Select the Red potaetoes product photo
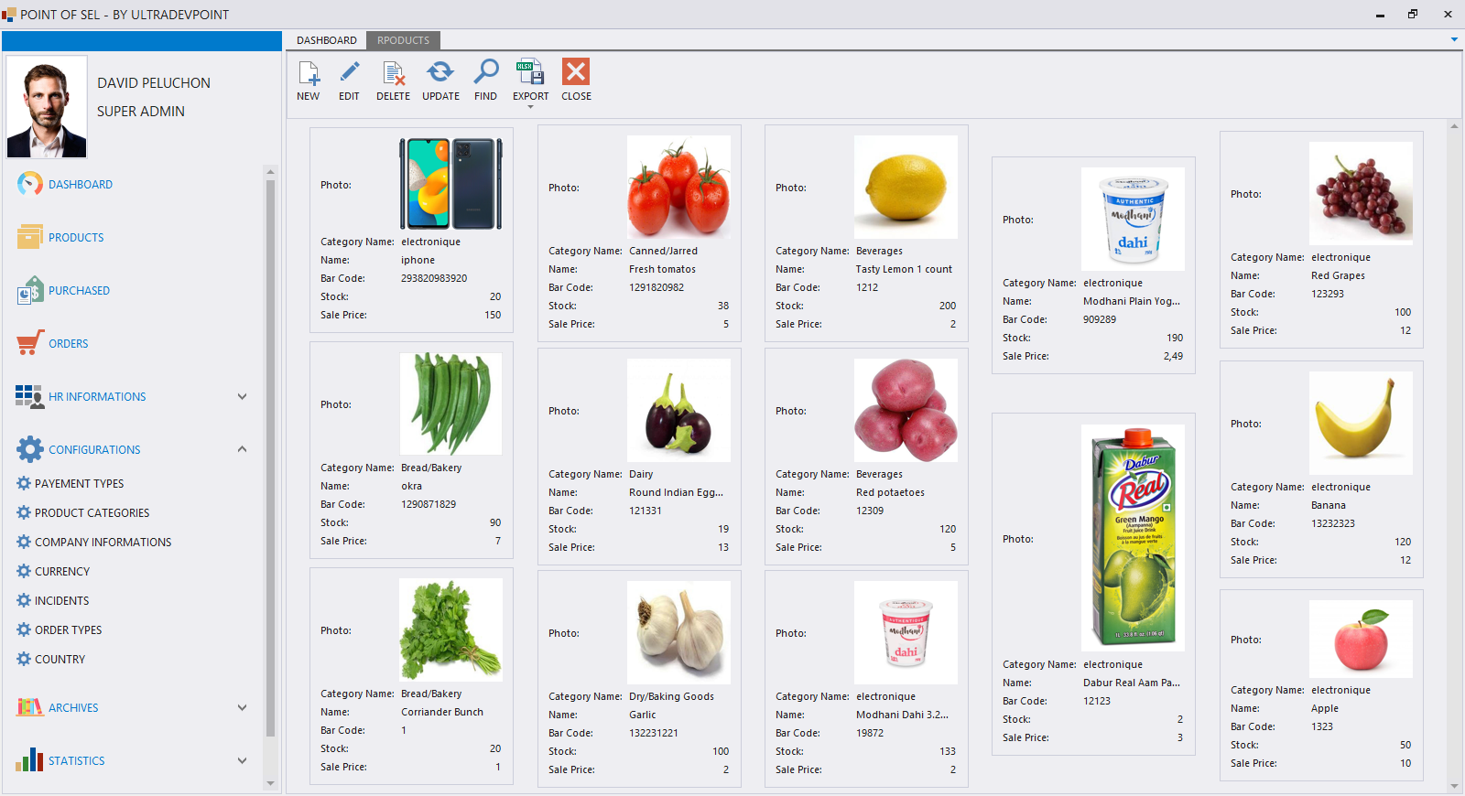Screen dimensions: 1465x796 [906, 410]
